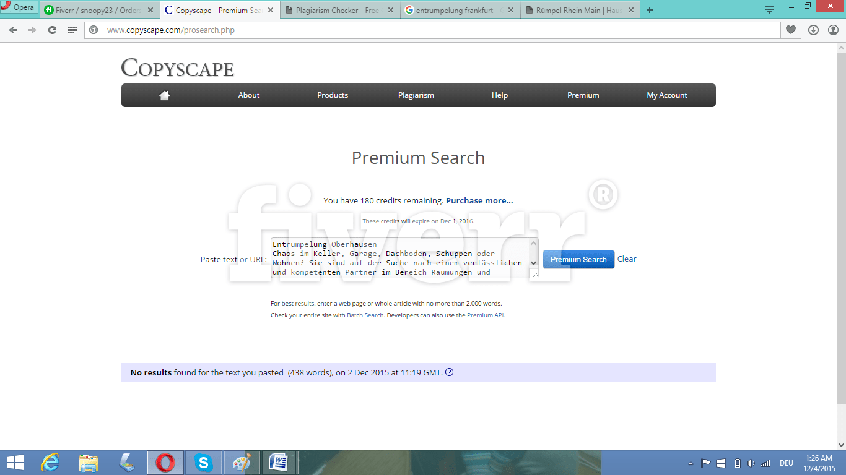
Task: Open File Explorer from taskbar
Action: coord(89,463)
